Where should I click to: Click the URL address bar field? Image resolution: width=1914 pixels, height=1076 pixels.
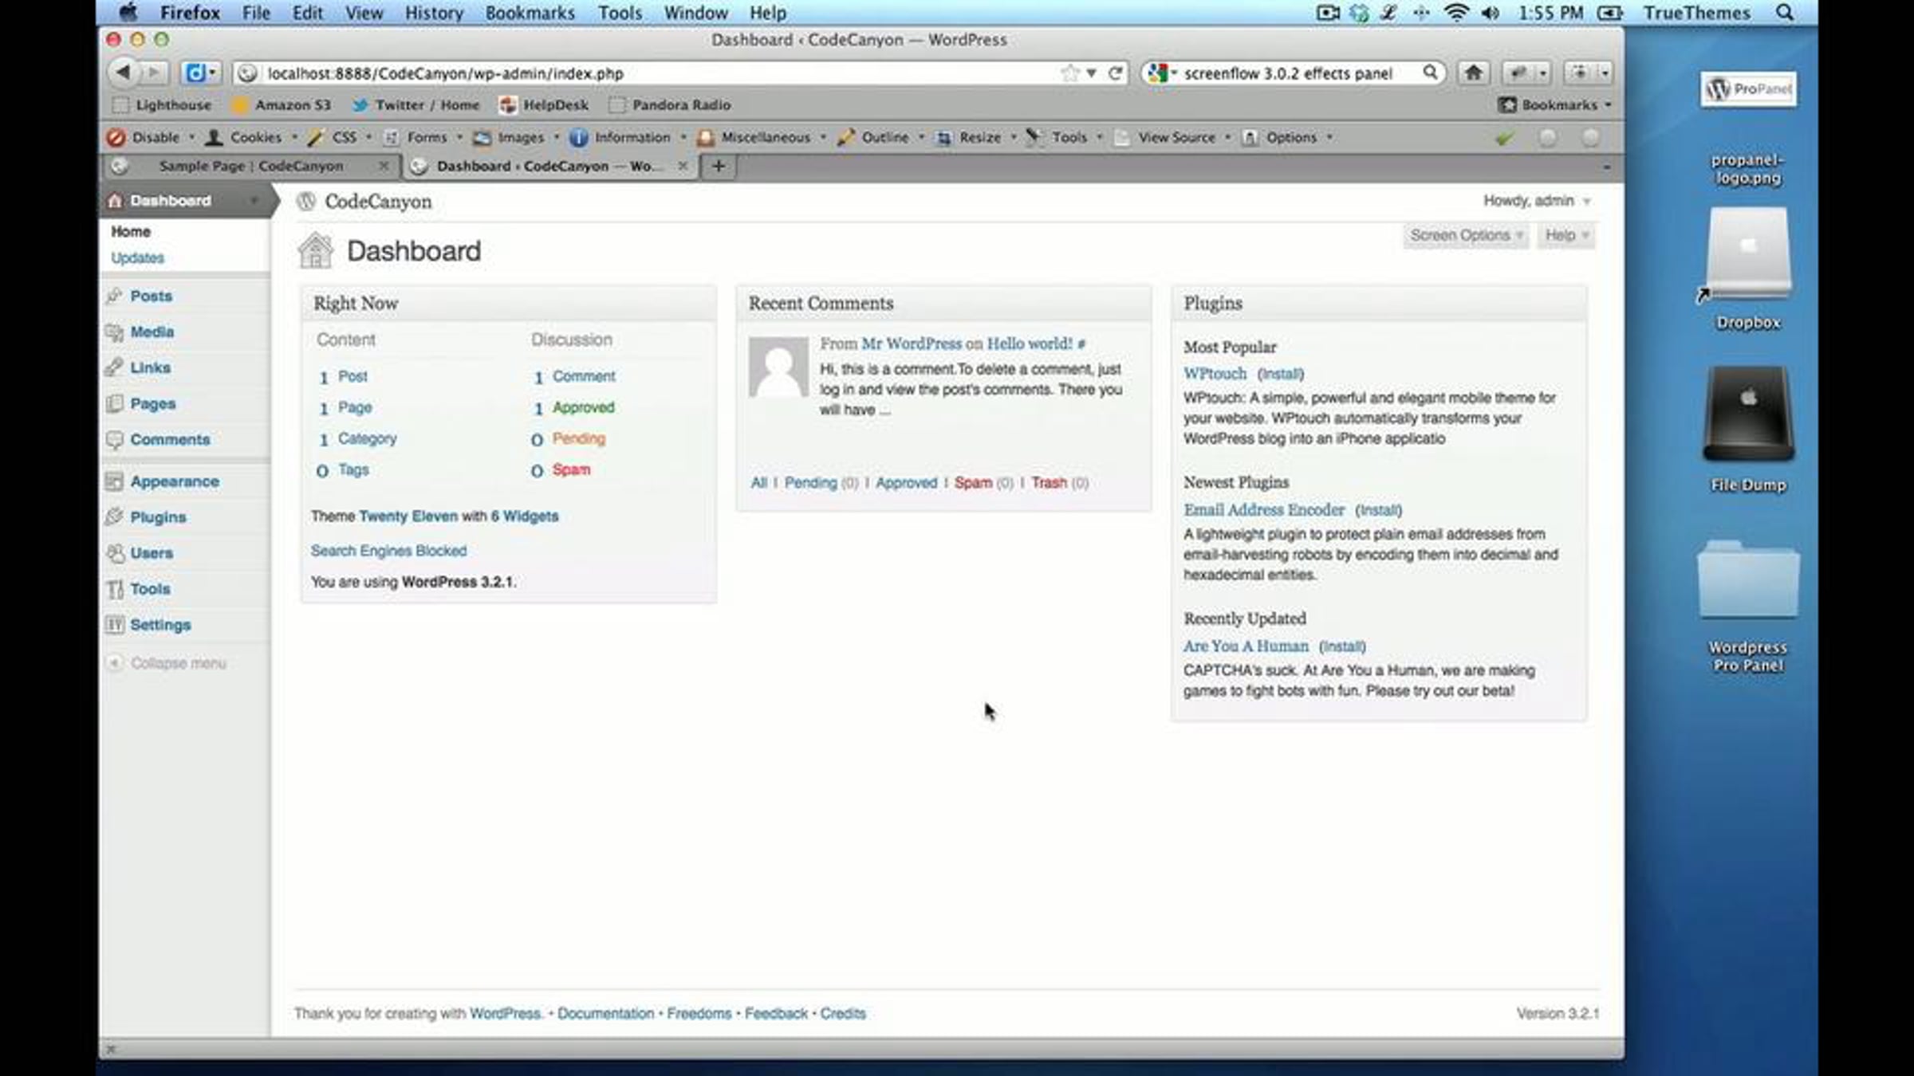654,73
